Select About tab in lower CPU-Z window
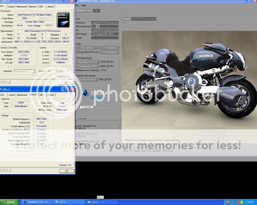257x205 pixels. coord(51,95)
